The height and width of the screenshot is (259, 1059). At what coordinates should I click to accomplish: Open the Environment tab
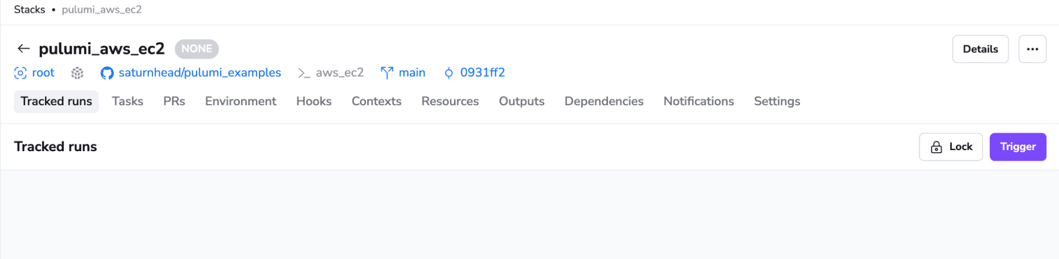(241, 101)
